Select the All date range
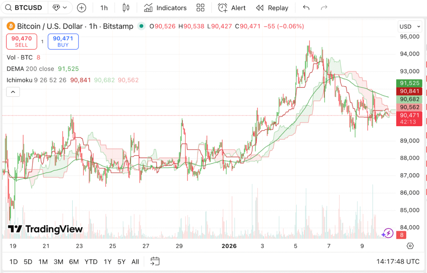This screenshot has height=273, width=427. pos(135,262)
